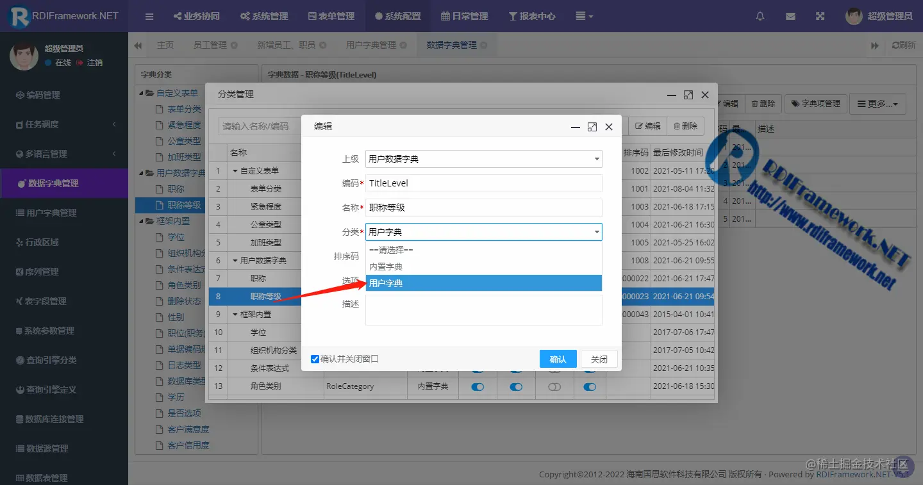
Task: Click the hamburger sidebar collapse icon
Action: coord(149,16)
